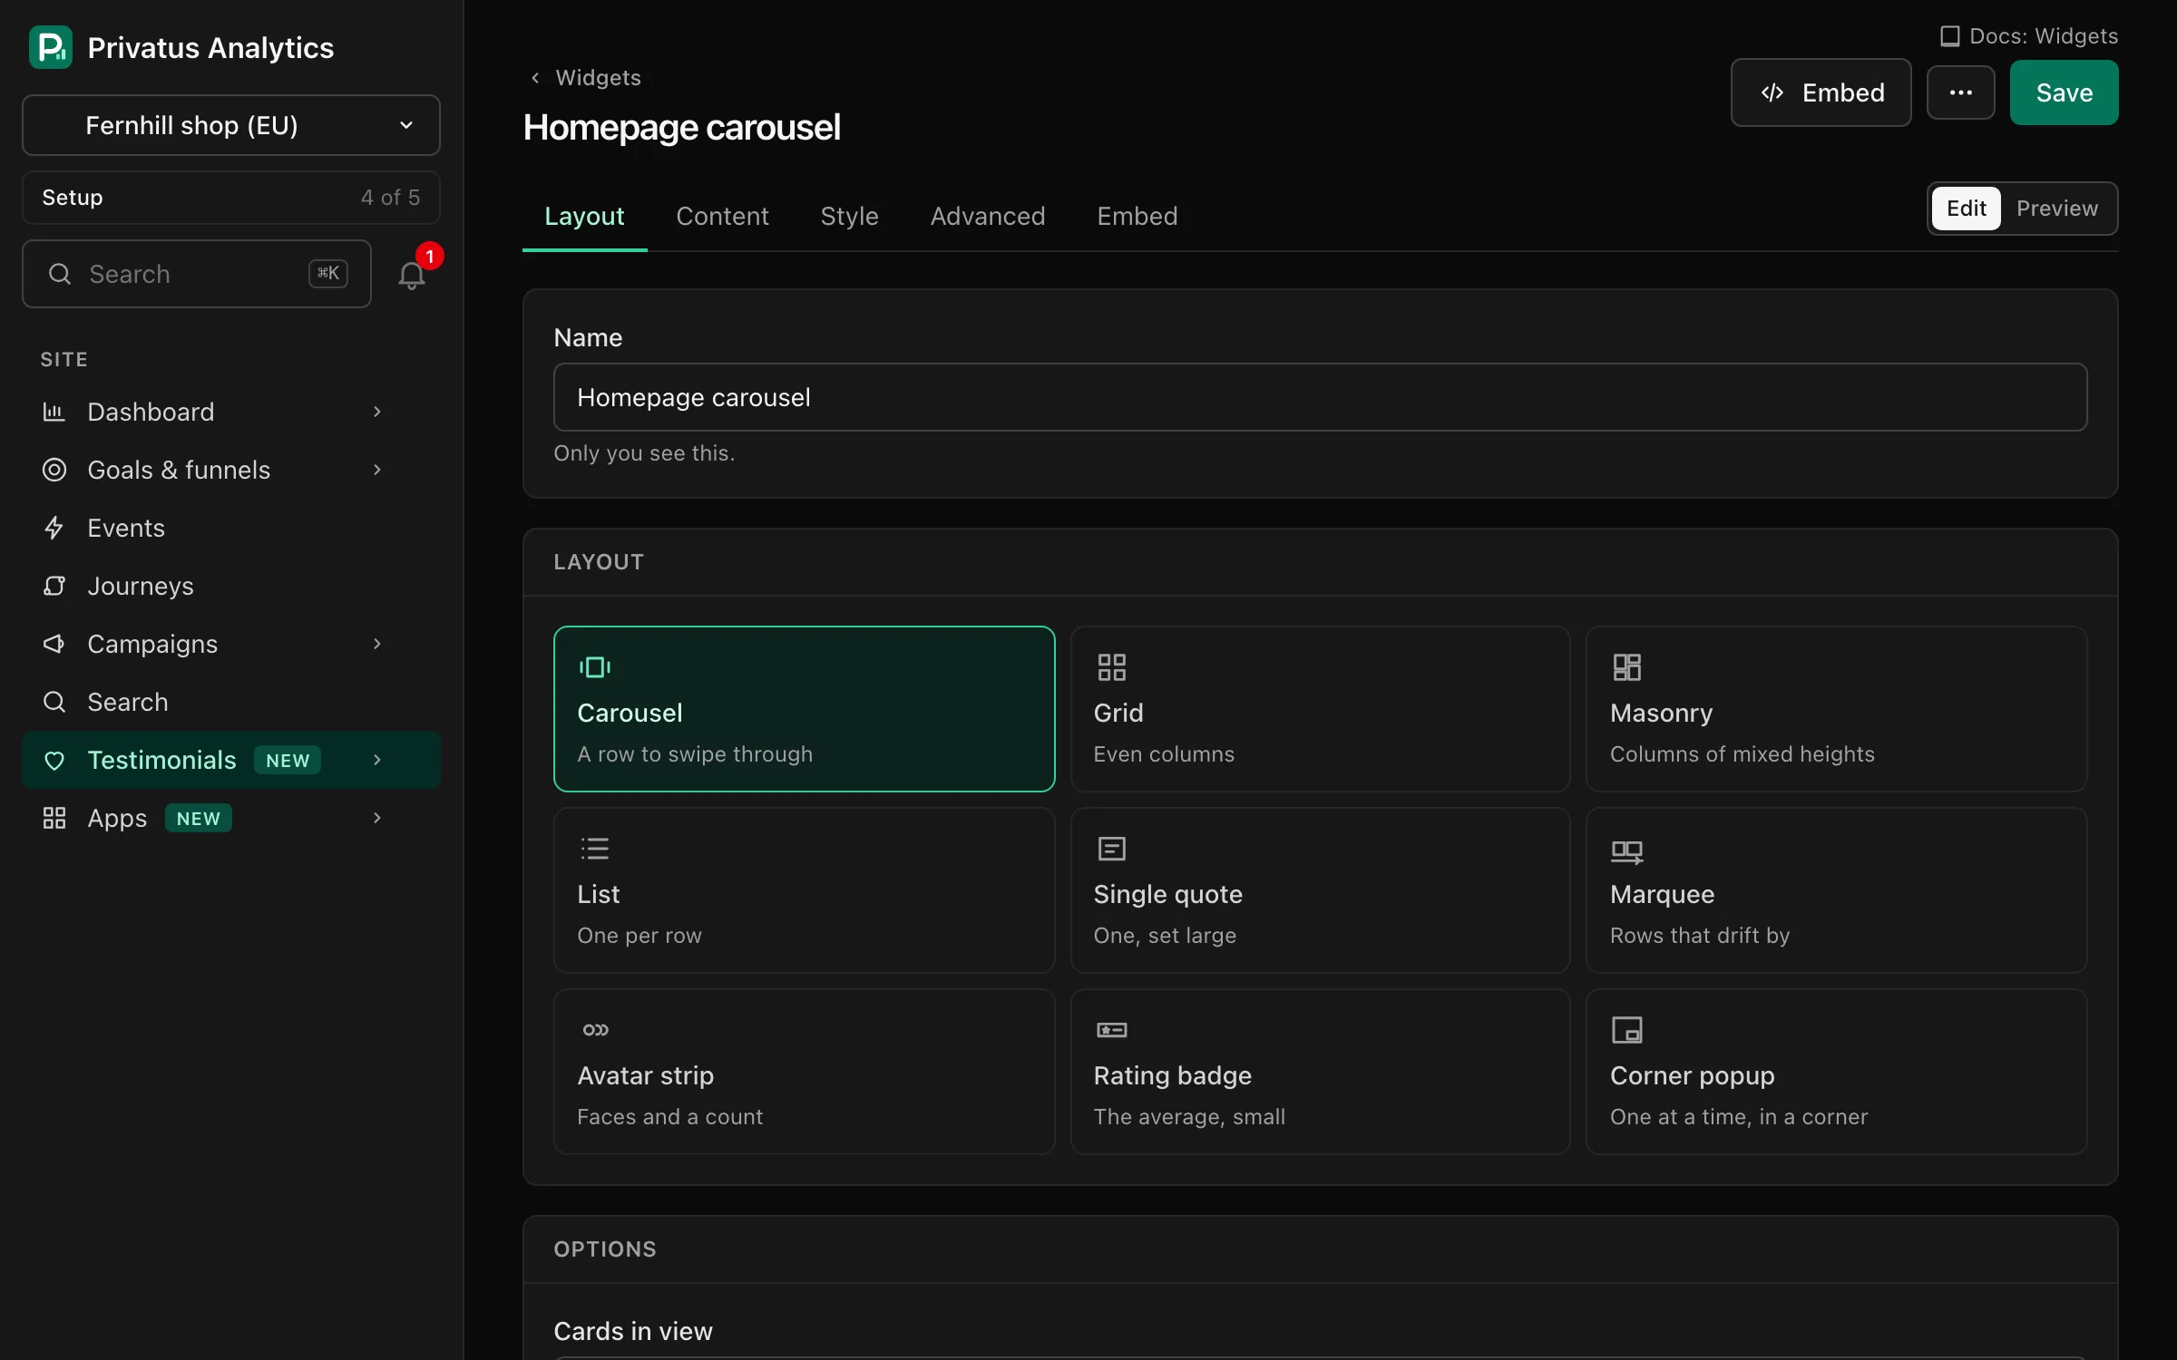Image resolution: width=2177 pixels, height=1360 pixels.
Task: Switch to the Content tab
Action: pyautogui.click(x=722, y=216)
